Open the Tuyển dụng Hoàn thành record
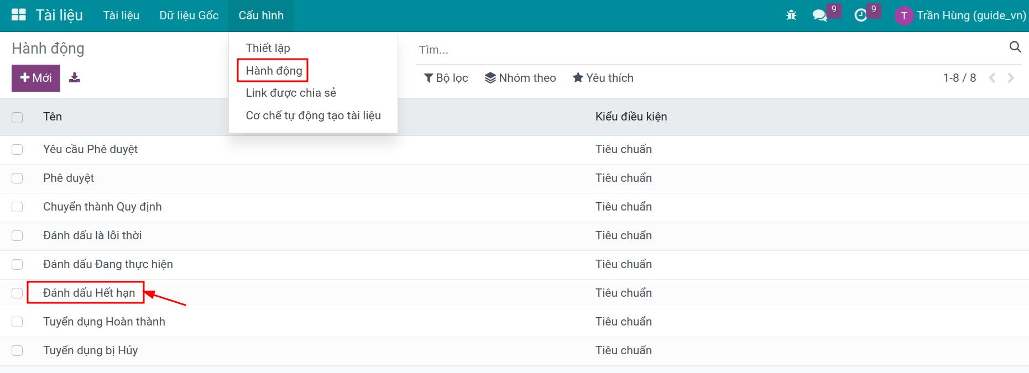Image resolution: width=1029 pixels, height=373 pixels. click(104, 322)
